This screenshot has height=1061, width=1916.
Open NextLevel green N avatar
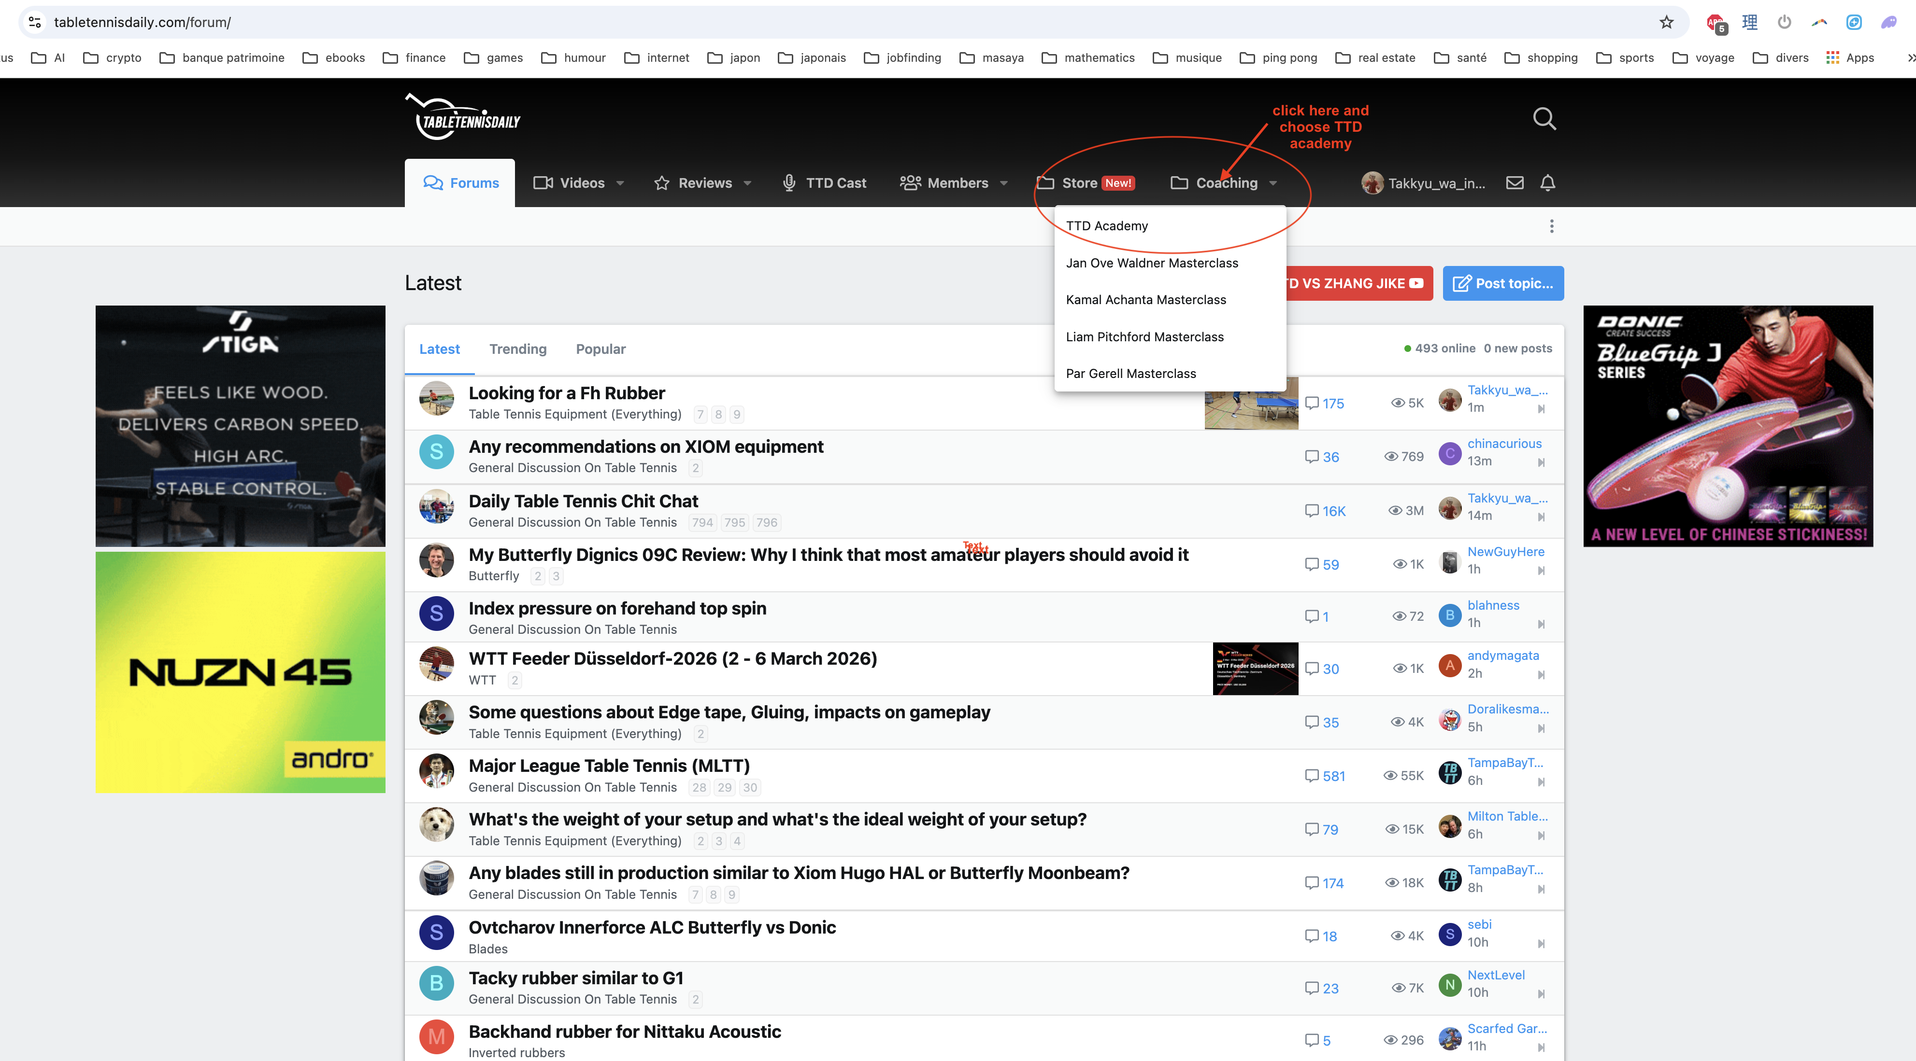pyautogui.click(x=1450, y=984)
